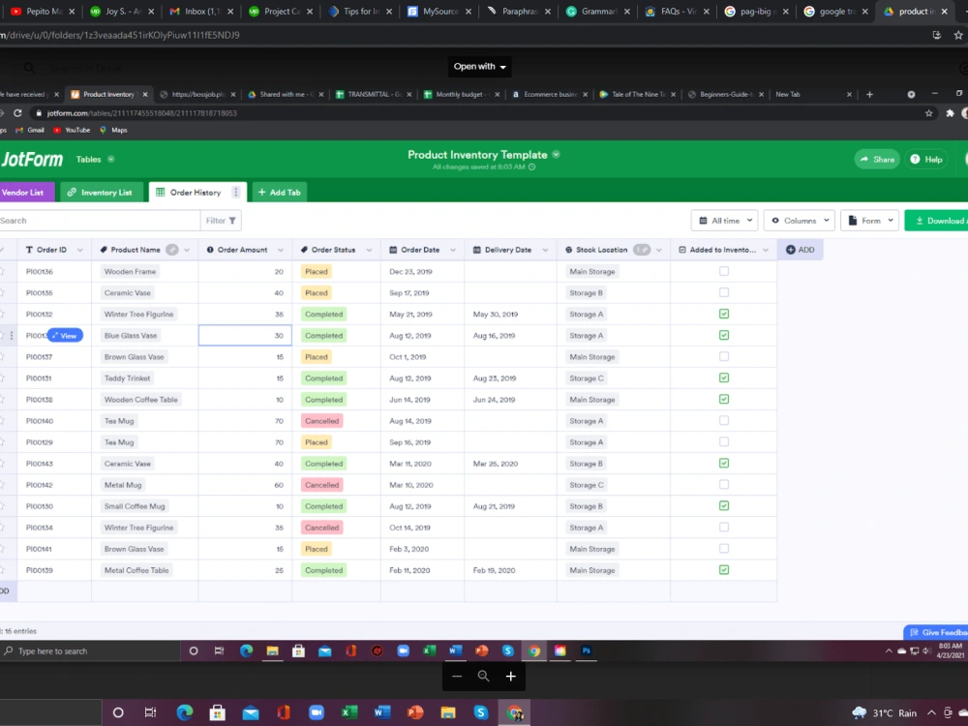Click the Wooden Coffee Table product name
The width and height of the screenshot is (968, 726).
tap(140, 400)
